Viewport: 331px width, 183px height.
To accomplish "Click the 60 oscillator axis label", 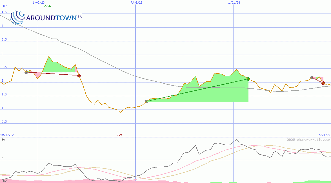I will pos(3,140).
